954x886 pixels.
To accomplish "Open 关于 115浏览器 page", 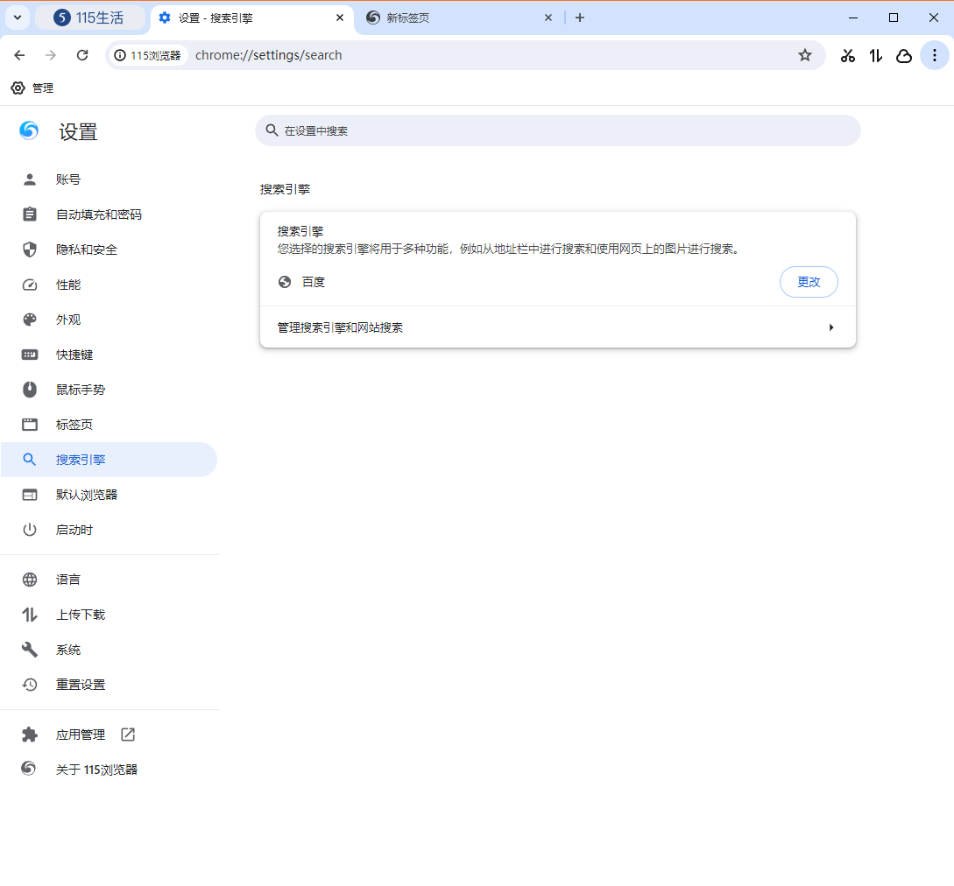I will (x=99, y=770).
